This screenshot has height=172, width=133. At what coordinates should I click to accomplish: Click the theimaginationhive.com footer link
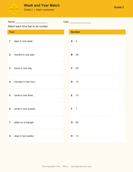coord(81,166)
